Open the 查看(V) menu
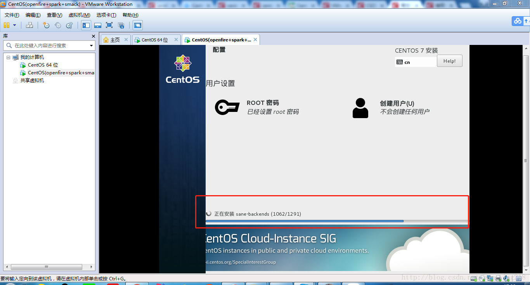The width and height of the screenshot is (530, 285). tap(54, 15)
